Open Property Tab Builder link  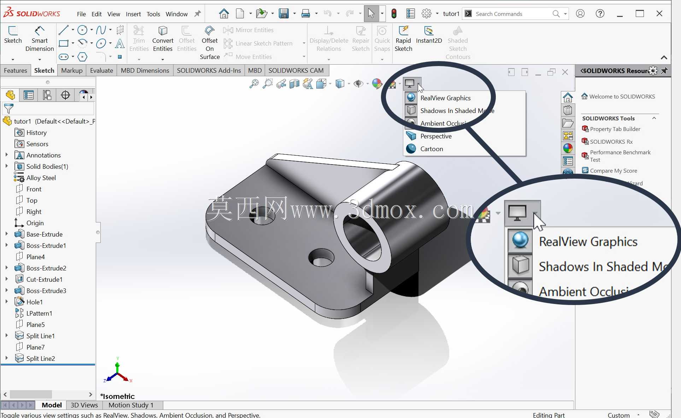click(x=615, y=129)
